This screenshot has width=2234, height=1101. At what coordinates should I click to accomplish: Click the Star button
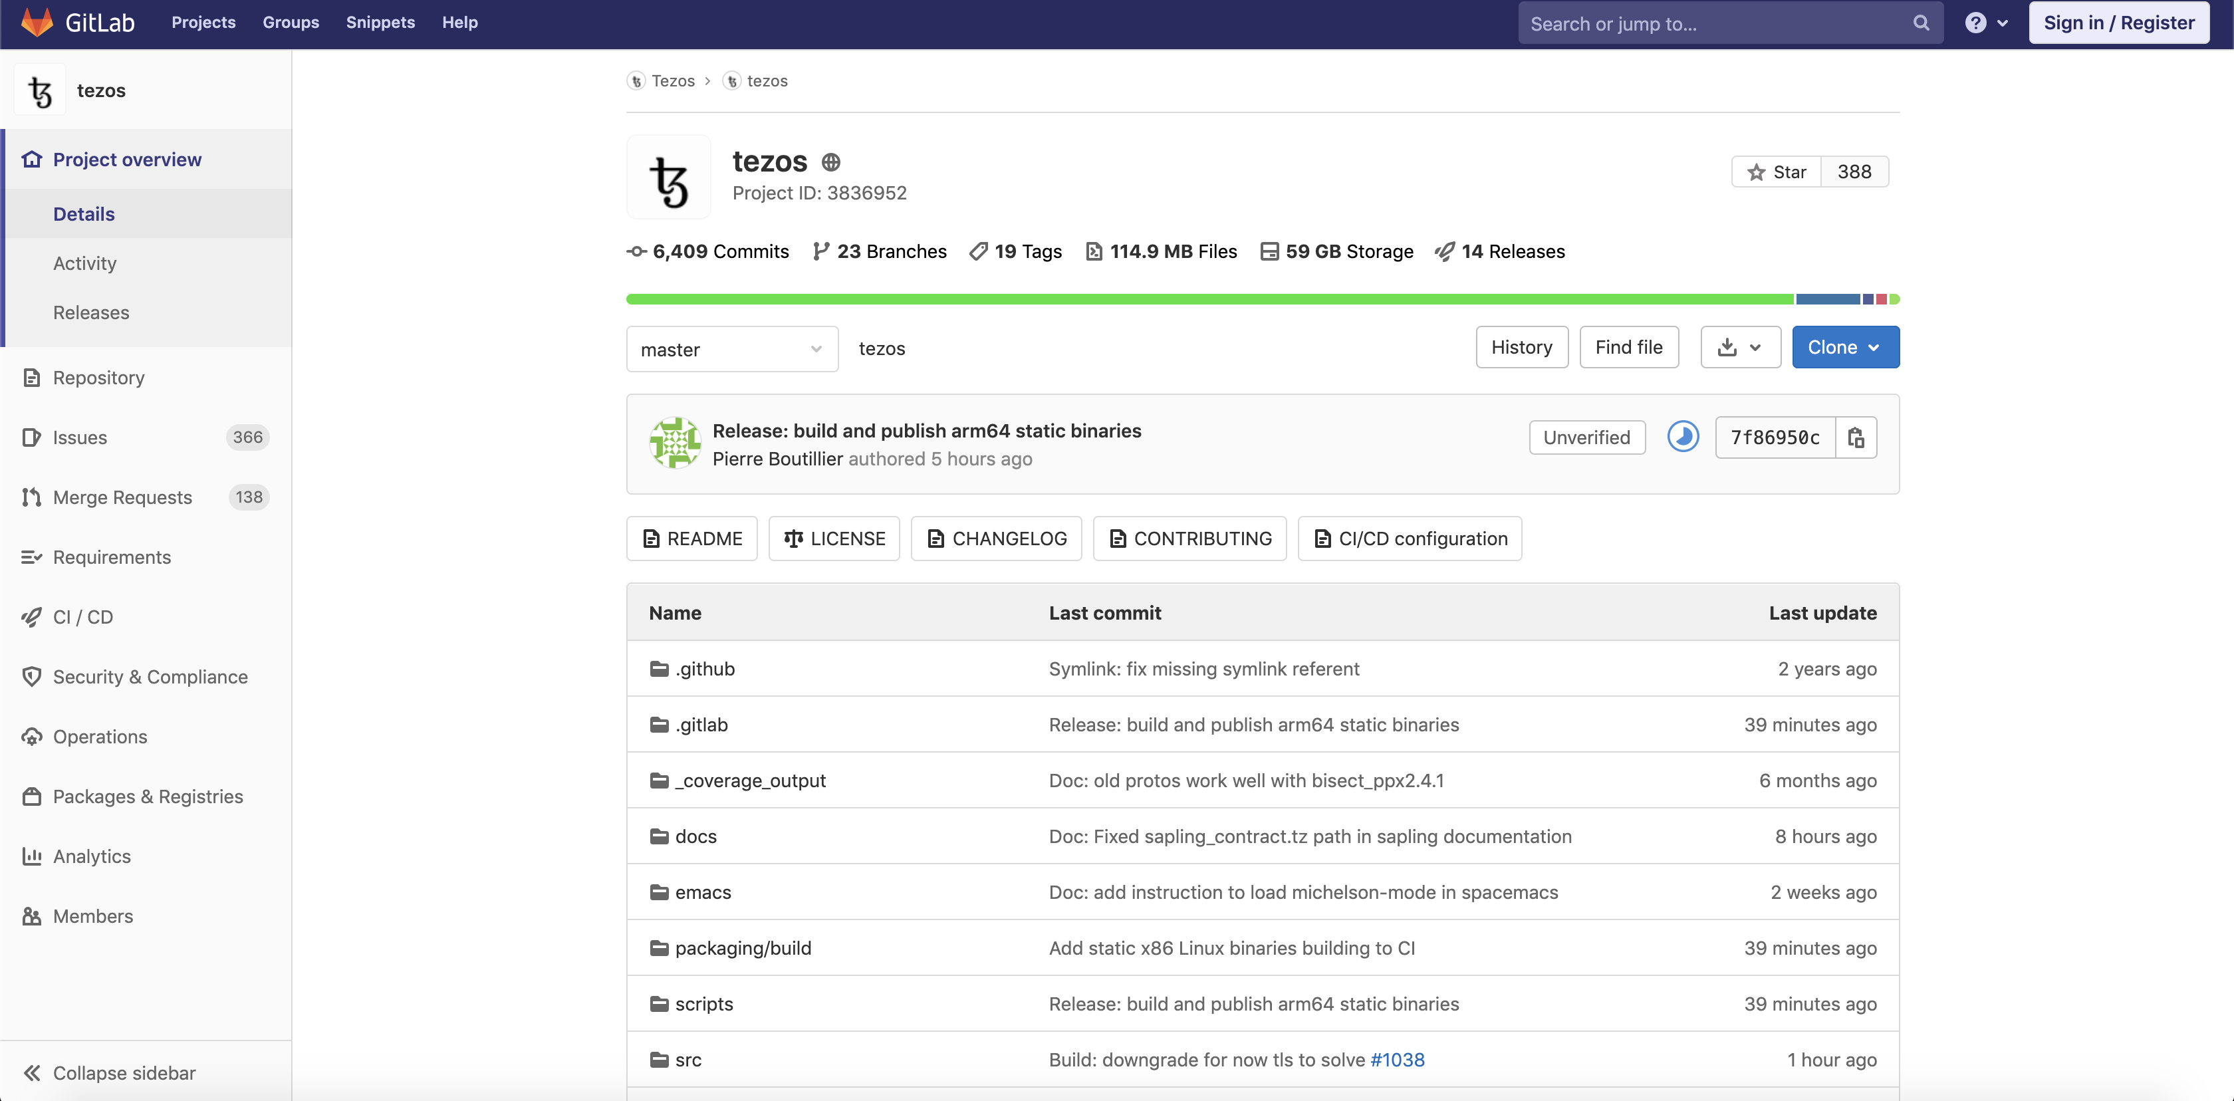pyautogui.click(x=1776, y=172)
